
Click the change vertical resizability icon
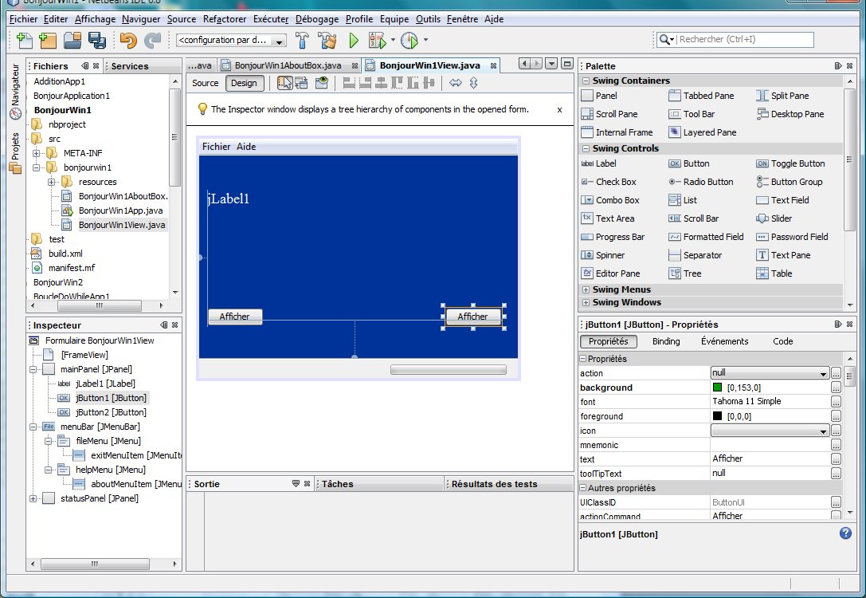[x=473, y=83]
